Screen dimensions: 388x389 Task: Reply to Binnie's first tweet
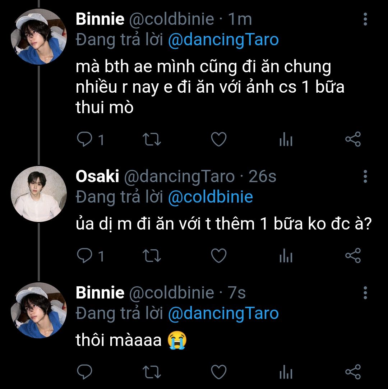point(85,140)
